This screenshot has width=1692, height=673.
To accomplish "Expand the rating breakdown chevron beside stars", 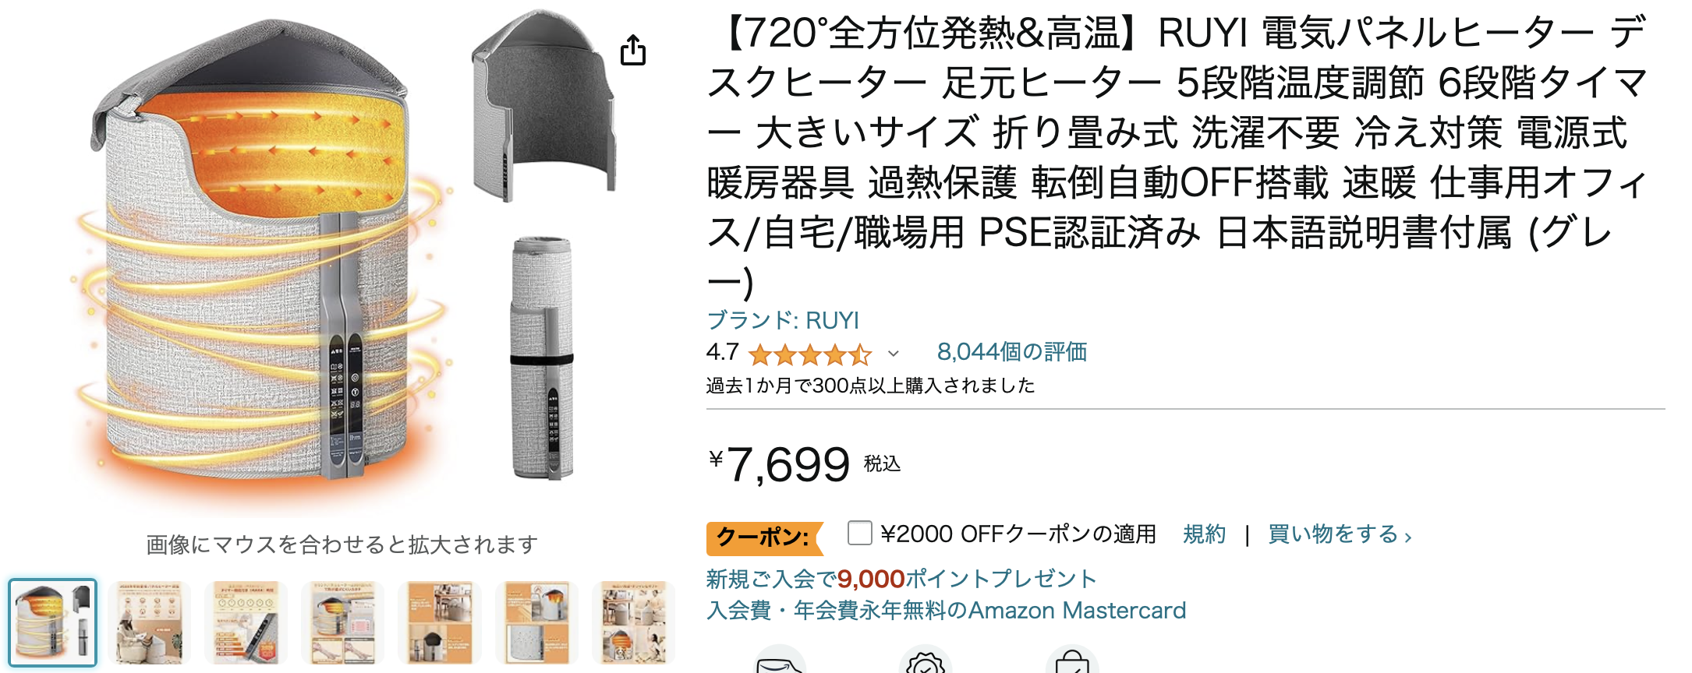I will click(894, 354).
